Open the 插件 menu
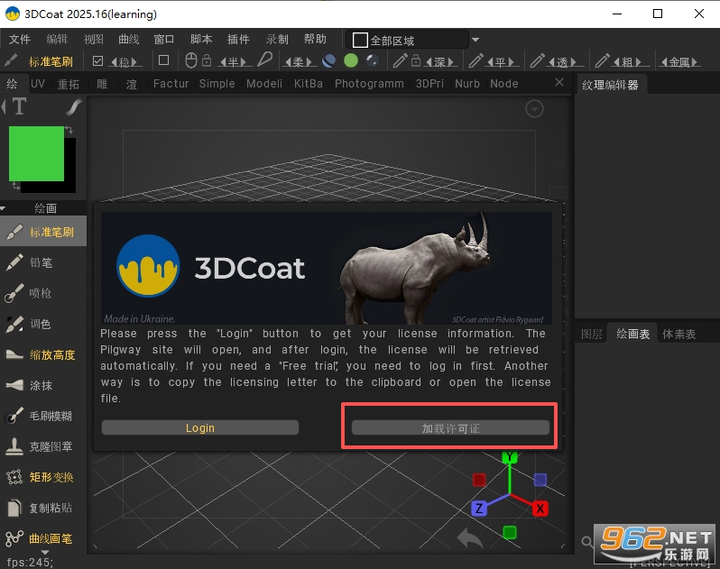This screenshot has height=569, width=720. (x=238, y=40)
